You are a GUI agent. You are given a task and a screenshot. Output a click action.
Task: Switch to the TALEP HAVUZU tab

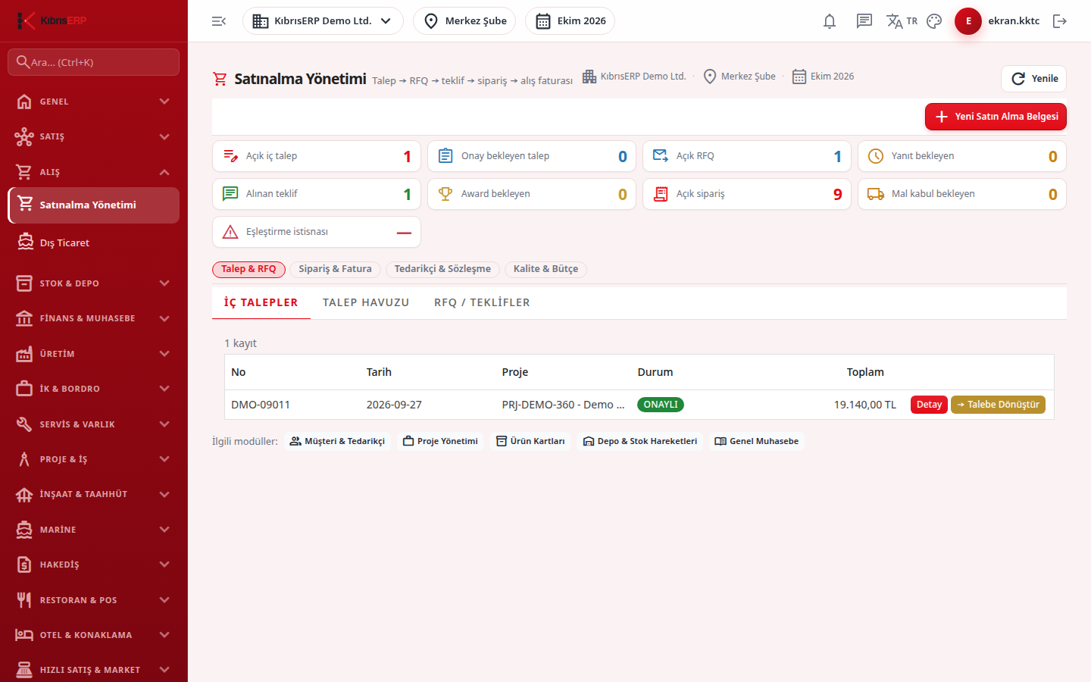(366, 302)
